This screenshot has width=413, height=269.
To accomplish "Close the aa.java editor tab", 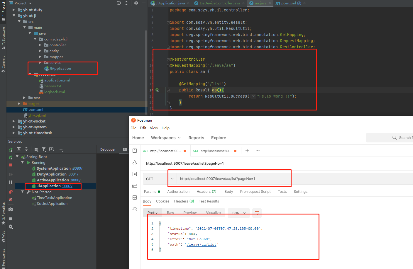I will click(x=270, y=3).
